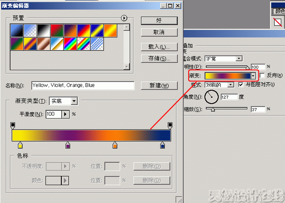Screen dimensions: 285x203
Task: Select the violet-to-orange gradient preset
Action: pos(71,31)
